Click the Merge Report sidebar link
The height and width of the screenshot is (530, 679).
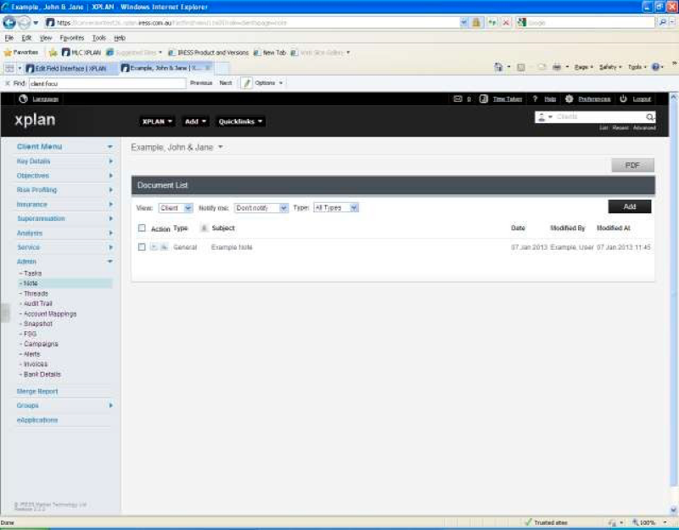click(37, 392)
